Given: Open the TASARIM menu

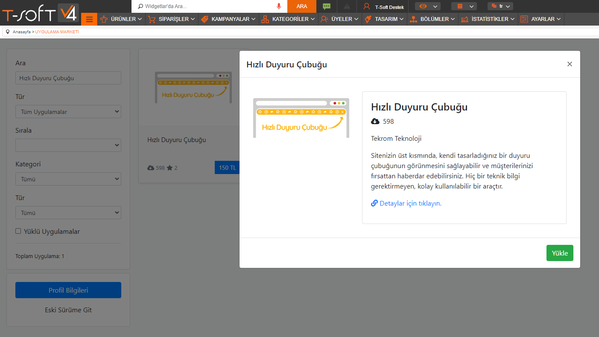Looking at the screenshot, I should click(385, 19).
